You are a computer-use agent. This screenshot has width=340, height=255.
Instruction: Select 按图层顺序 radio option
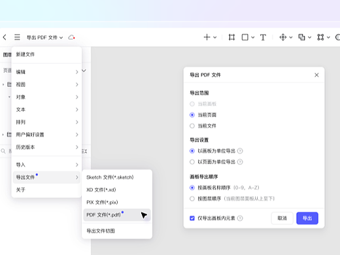pyautogui.click(x=192, y=199)
